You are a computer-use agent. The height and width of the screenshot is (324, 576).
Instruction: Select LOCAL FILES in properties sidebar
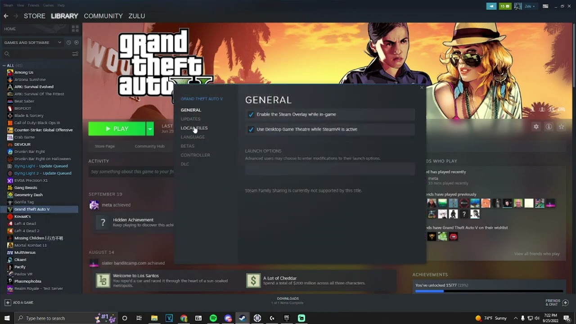(x=194, y=128)
